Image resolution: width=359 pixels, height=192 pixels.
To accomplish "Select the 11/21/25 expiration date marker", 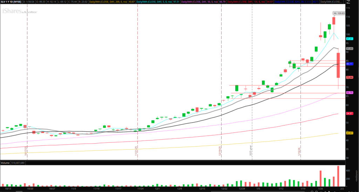I will pyautogui.click(x=136, y=151).
